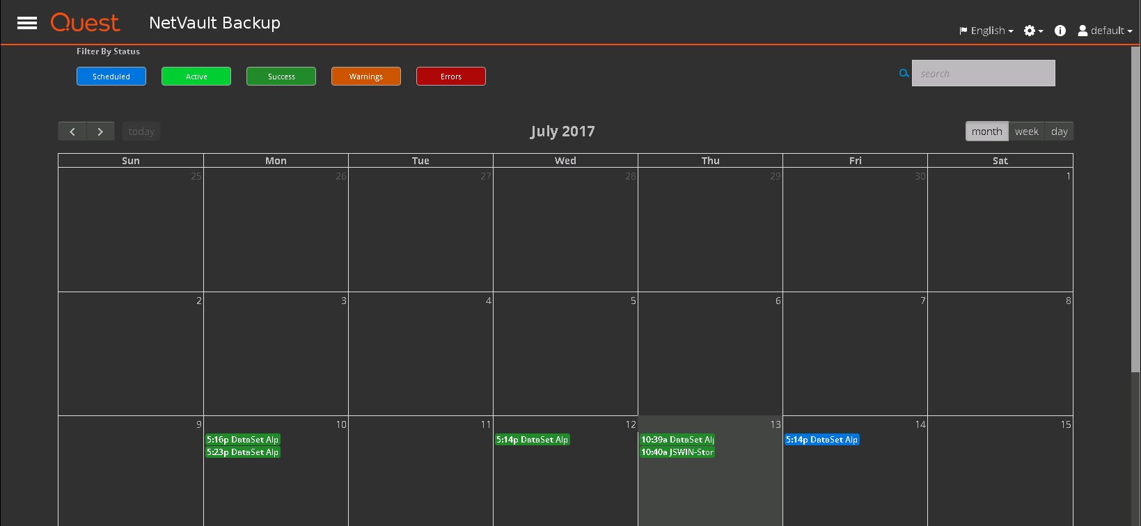Toggle the Scheduled status filter
Image resolution: width=1141 pixels, height=526 pixels.
(x=111, y=77)
